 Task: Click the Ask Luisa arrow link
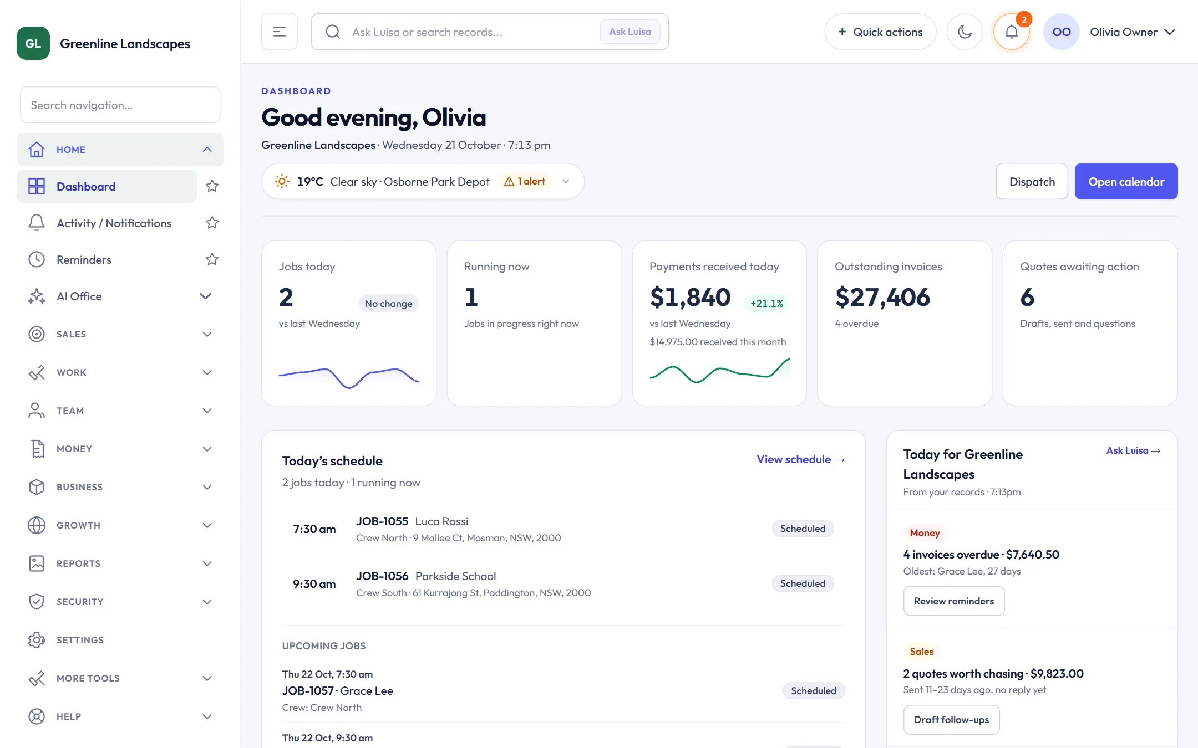click(1133, 450)
